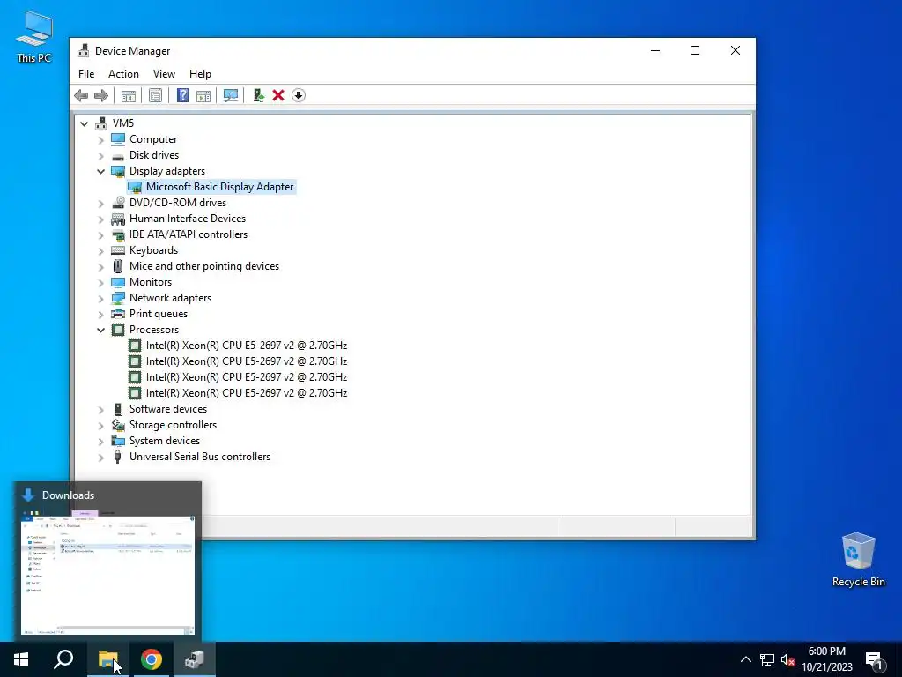Open the Action menu
The image size is (902, 677).
[123, 74]
